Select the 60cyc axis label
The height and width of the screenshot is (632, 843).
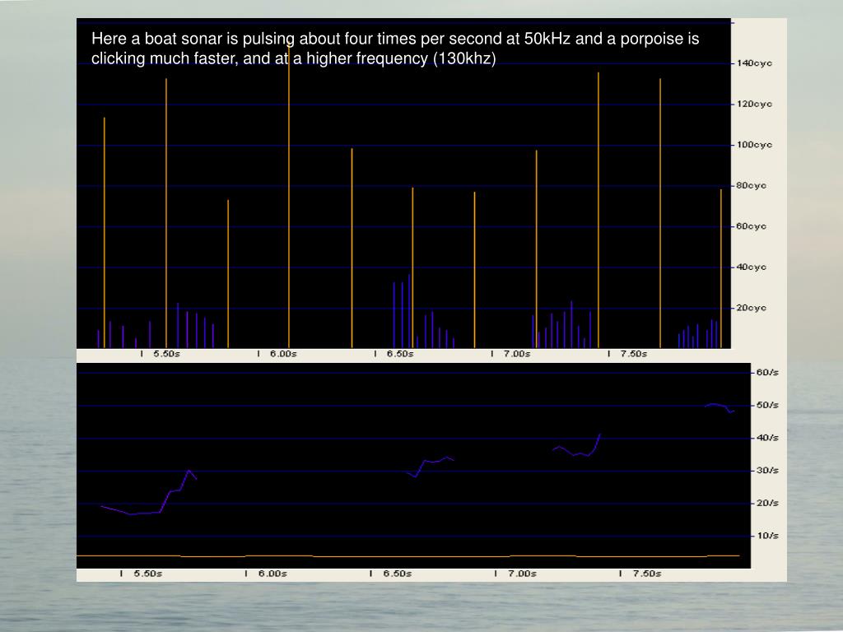pos(751,227)
